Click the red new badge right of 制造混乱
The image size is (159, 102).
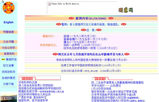[x=124, y=24]
